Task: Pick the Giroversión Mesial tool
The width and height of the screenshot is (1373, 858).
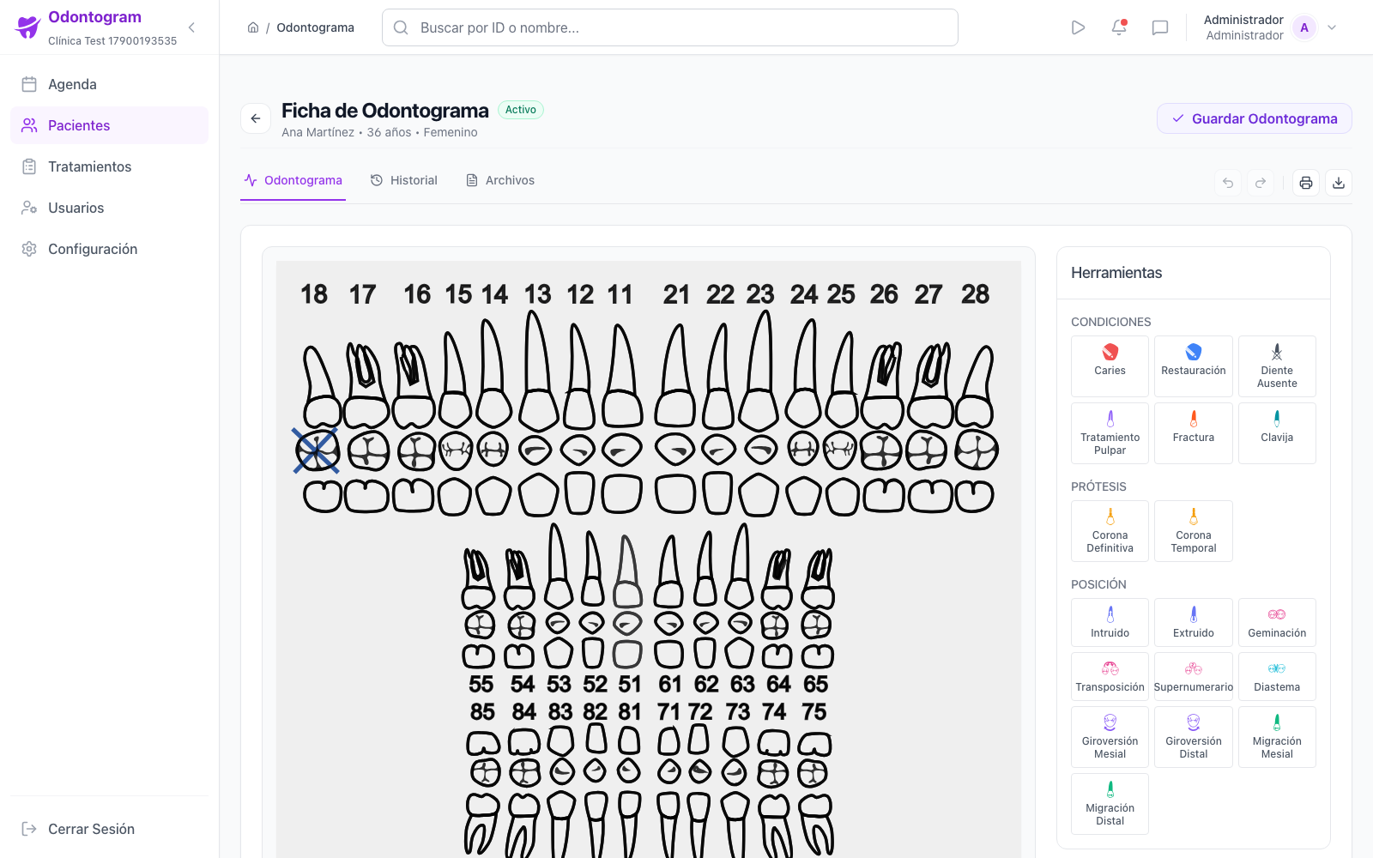Action: (1110, 737)
